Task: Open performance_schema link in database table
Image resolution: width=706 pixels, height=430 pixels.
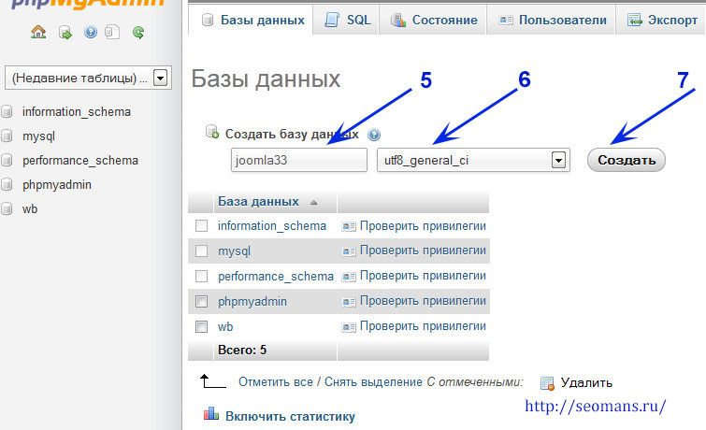Action: 276,276
